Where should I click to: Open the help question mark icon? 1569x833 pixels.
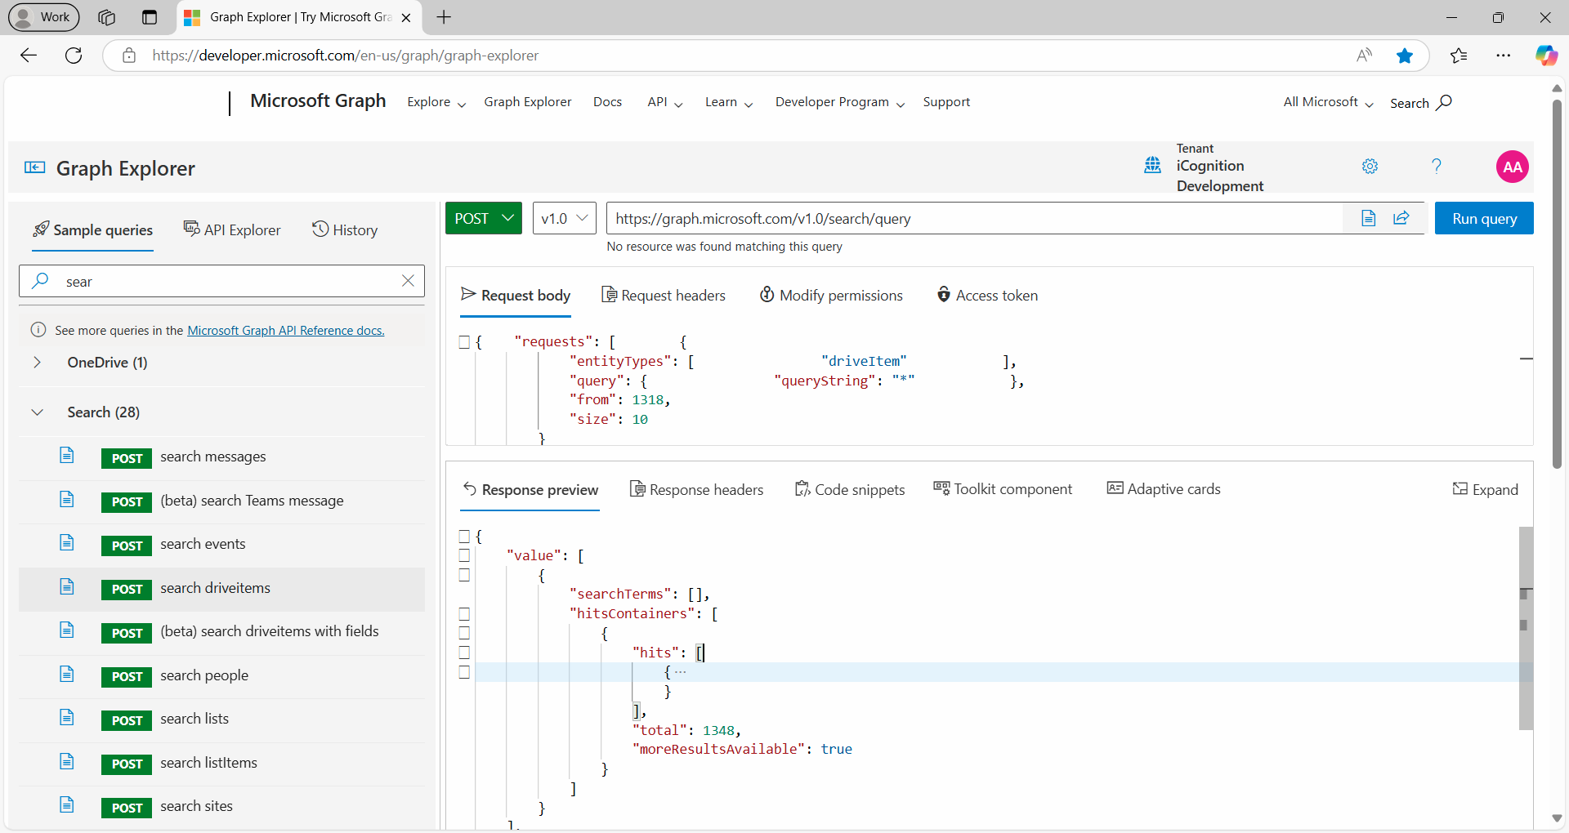[1437, 167]
